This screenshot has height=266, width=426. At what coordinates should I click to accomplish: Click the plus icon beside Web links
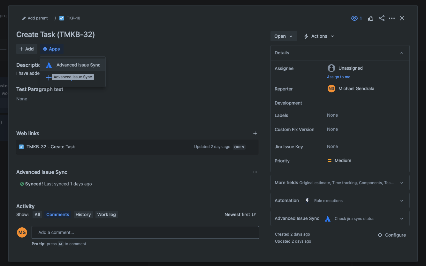click(x=255, y=133)
